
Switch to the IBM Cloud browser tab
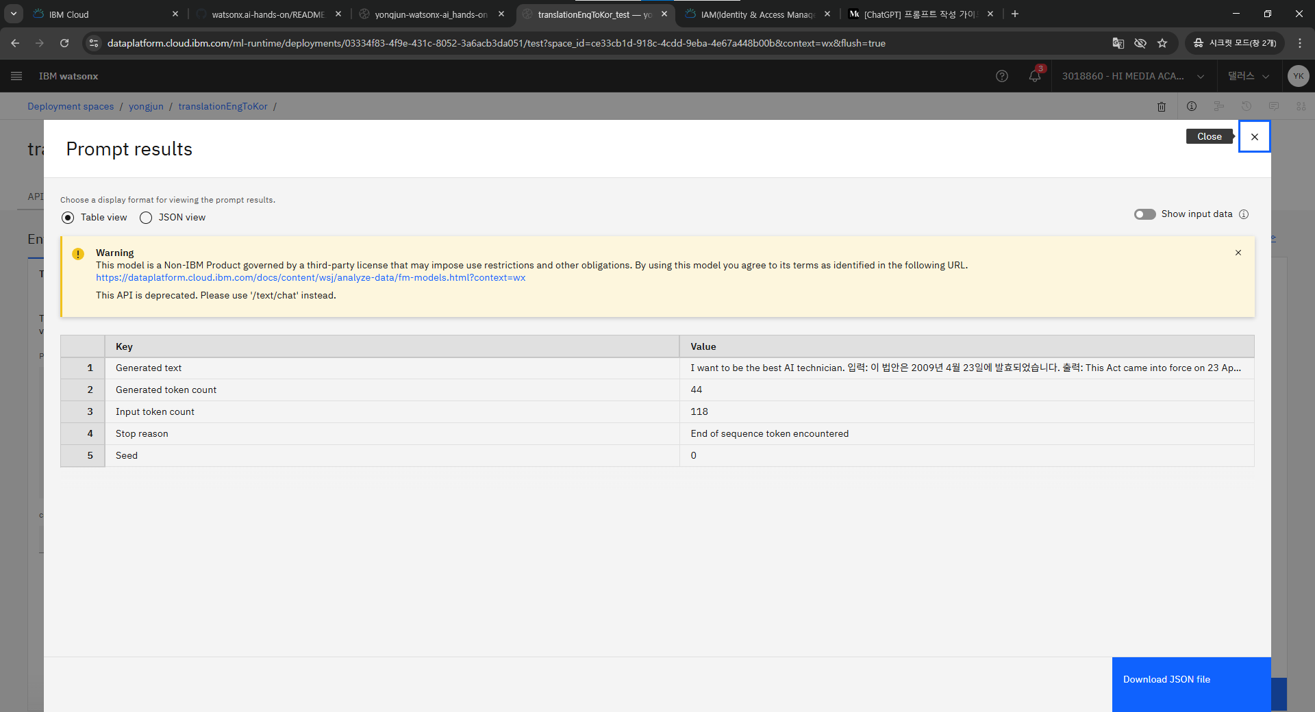coord(103,14)
